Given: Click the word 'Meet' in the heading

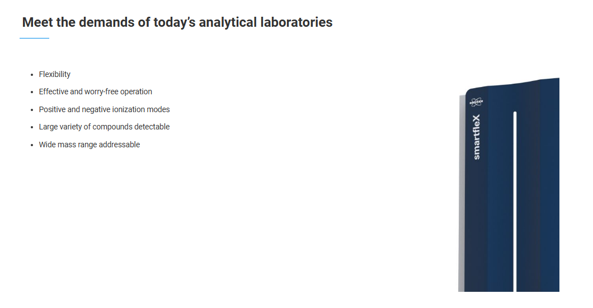Looking at the screenshot, I should click(37, 22).
